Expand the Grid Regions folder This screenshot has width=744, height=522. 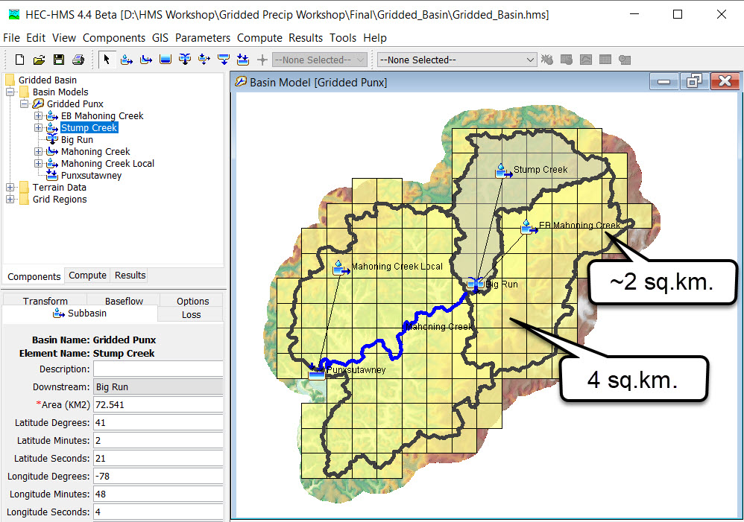point(10,199)
